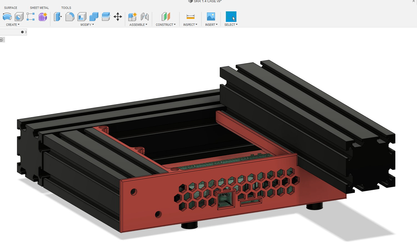
Task: Open the Measure ruler tool
Action: click(x=190, y=17)
